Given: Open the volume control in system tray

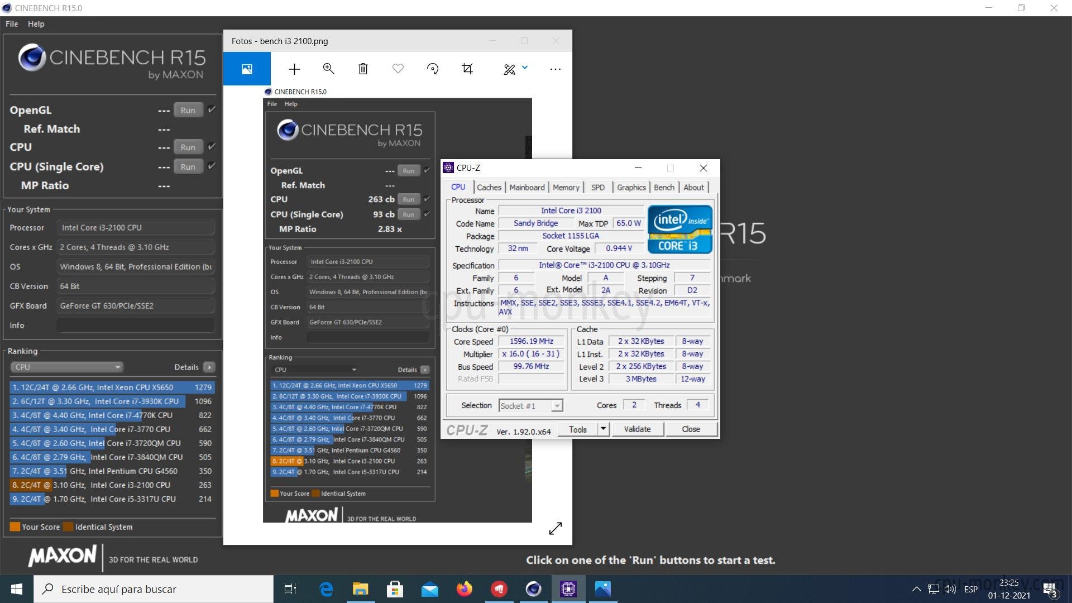Looking at the screenshot, I should (950, 589).
